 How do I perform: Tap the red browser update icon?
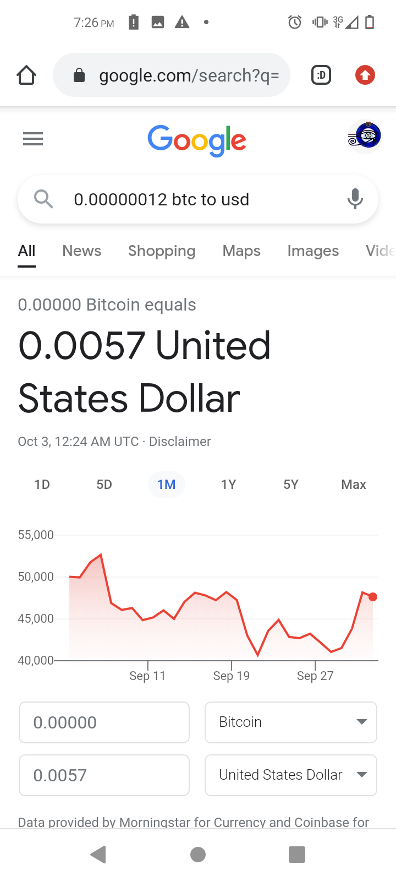coord(365,75)
